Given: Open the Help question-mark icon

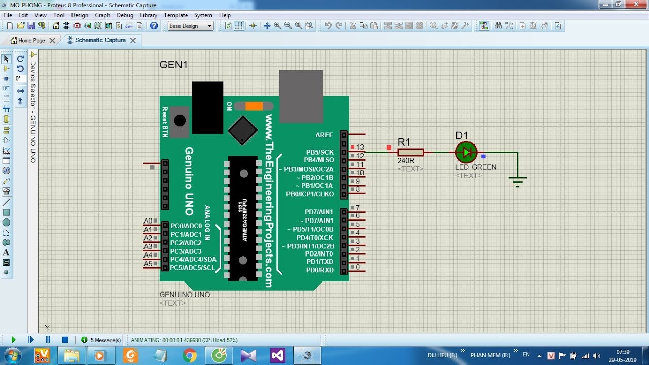Looking at the screenshot, I should 154,26.
